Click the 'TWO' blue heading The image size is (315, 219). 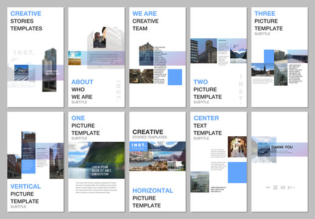point(200,82)
